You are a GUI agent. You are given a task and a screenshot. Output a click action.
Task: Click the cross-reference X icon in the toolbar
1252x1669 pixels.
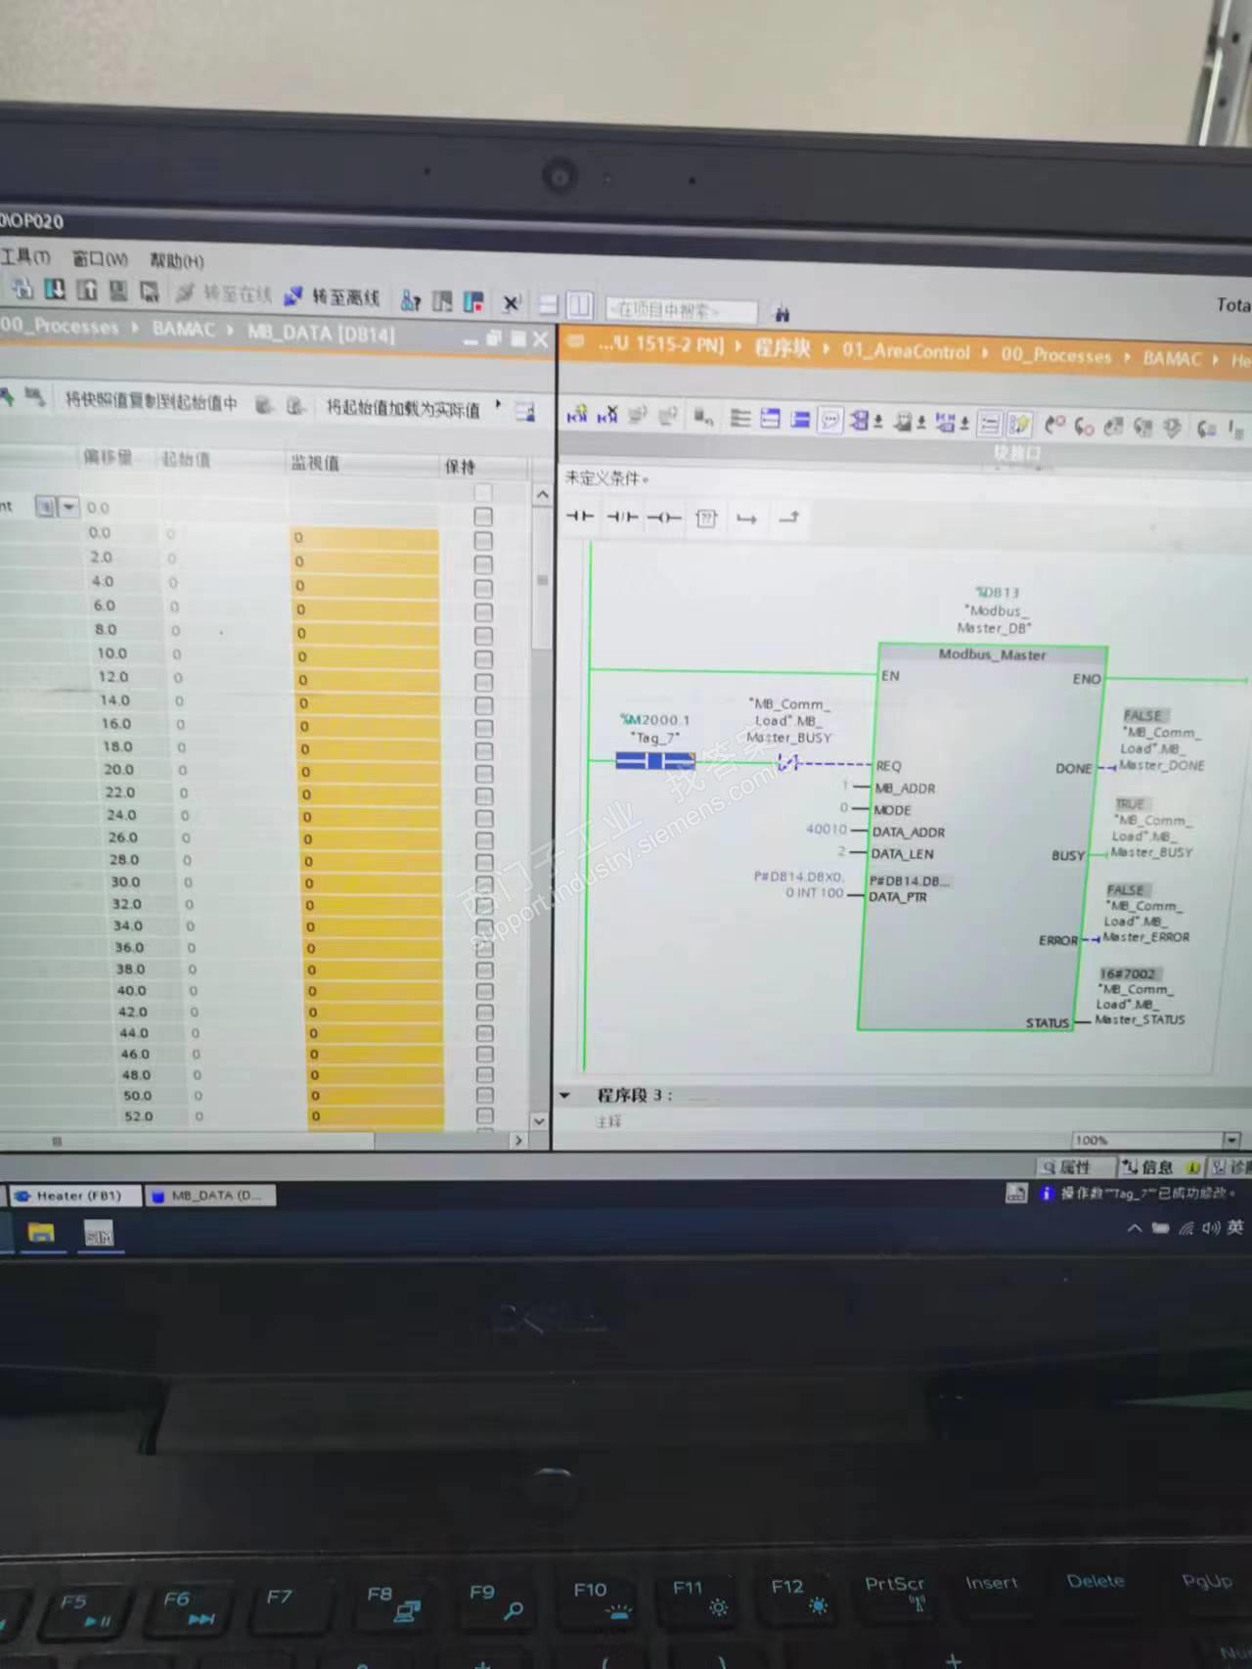[x=510, y=303]
